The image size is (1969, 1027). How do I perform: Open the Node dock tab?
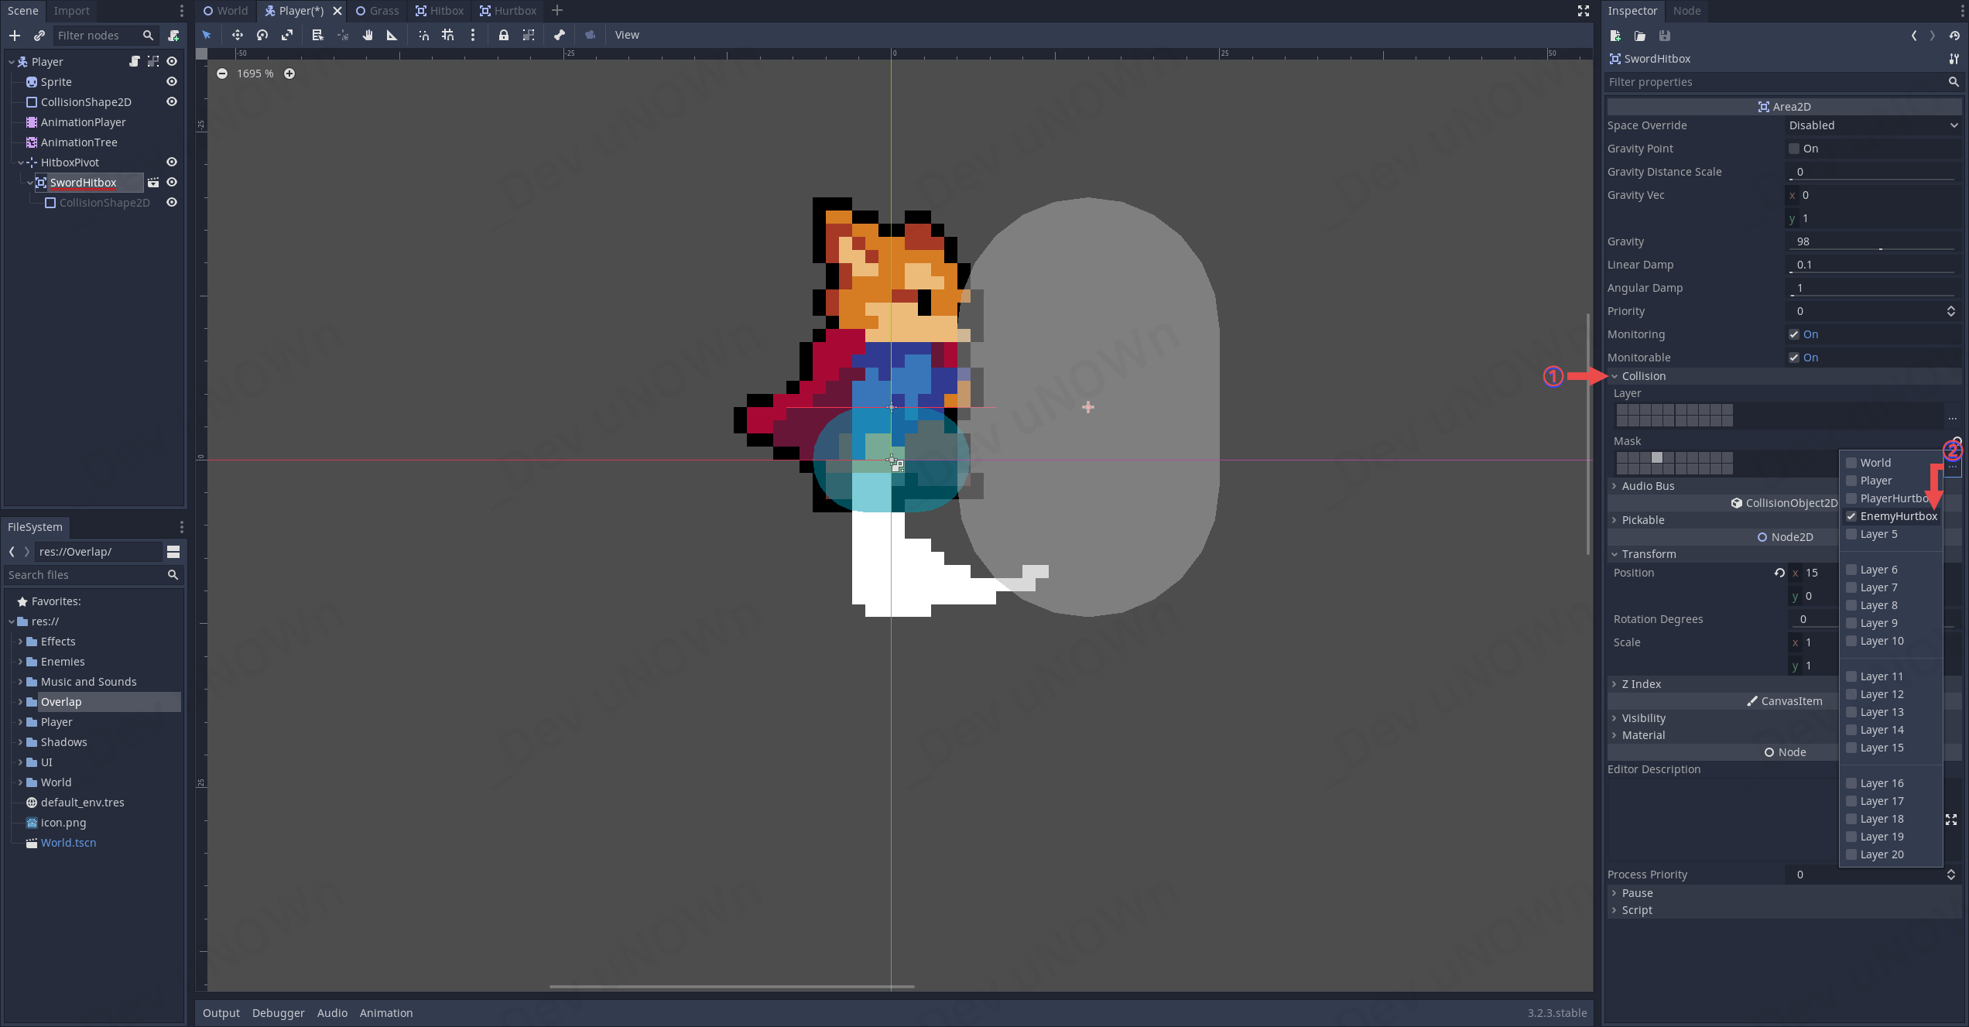(1686, 11)
